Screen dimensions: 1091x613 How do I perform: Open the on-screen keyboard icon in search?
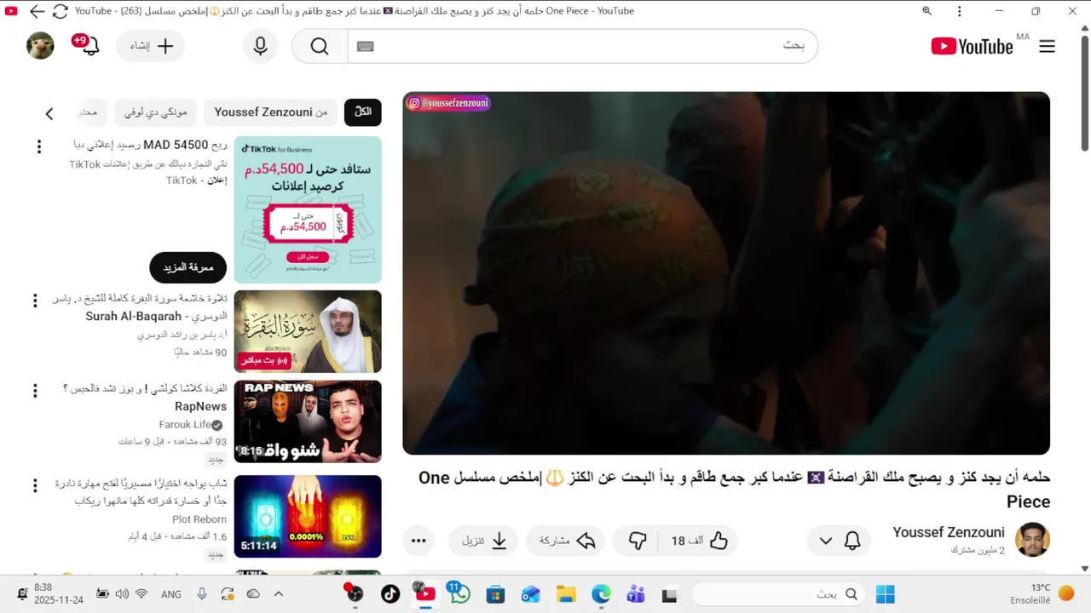tap(366, 46)
